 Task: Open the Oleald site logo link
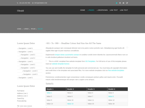[x=20, y=11]
